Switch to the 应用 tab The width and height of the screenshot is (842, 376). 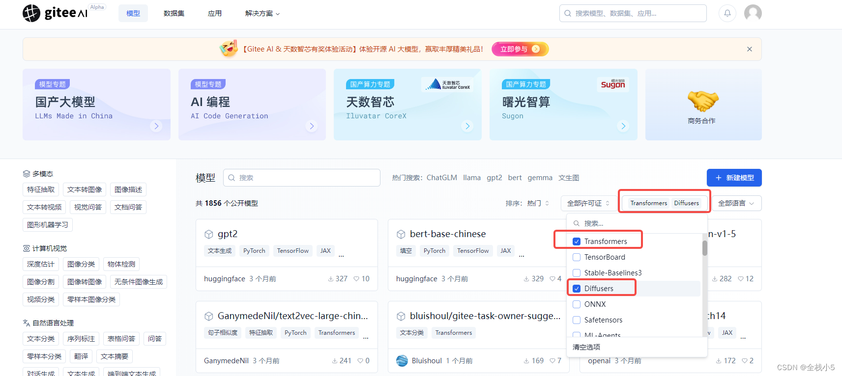point(215,13)
